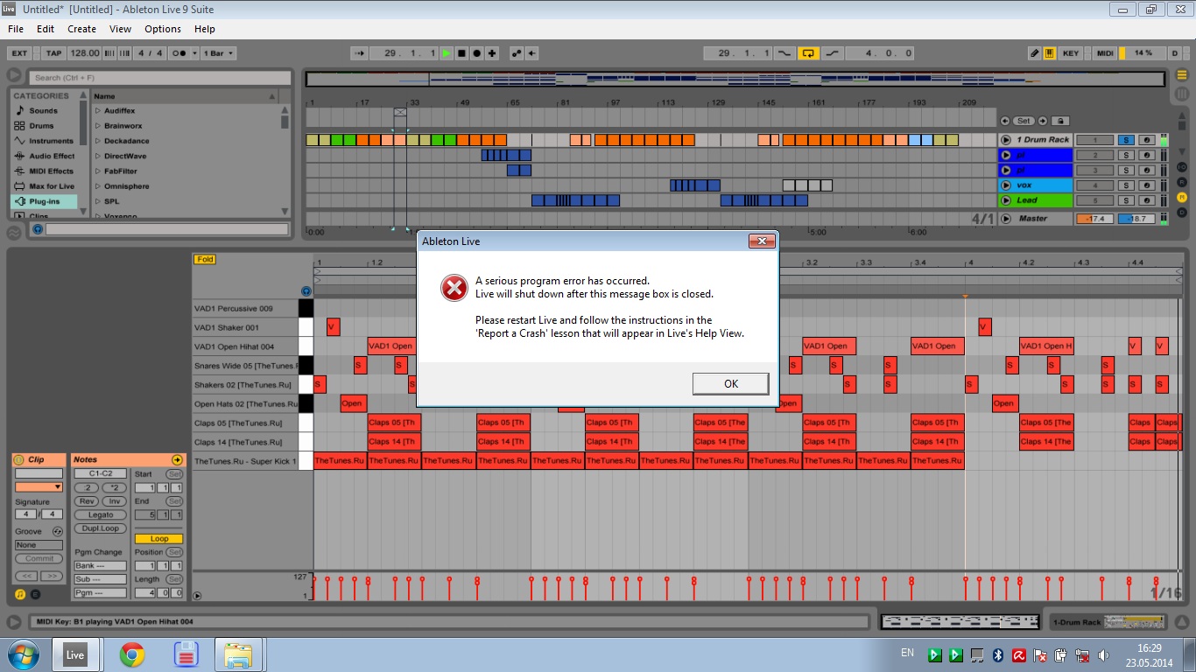
Task: Open the clip color chooser
Action: pyautogui.click(x=39, y=486)
